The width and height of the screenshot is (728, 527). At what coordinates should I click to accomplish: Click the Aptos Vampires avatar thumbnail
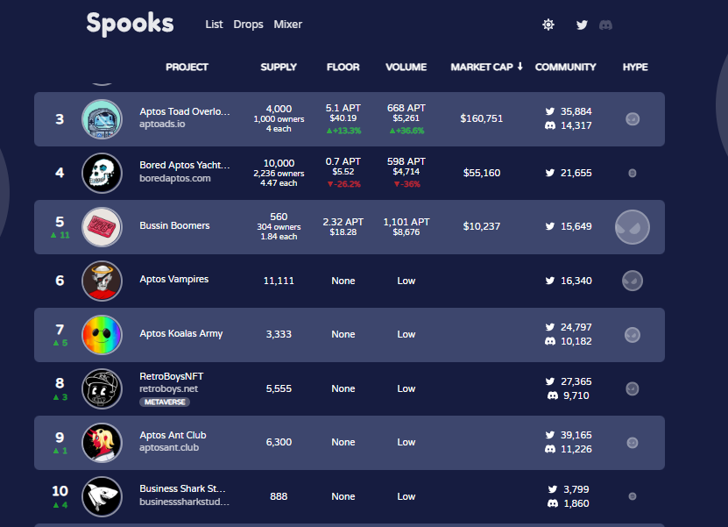pos(102,281)
